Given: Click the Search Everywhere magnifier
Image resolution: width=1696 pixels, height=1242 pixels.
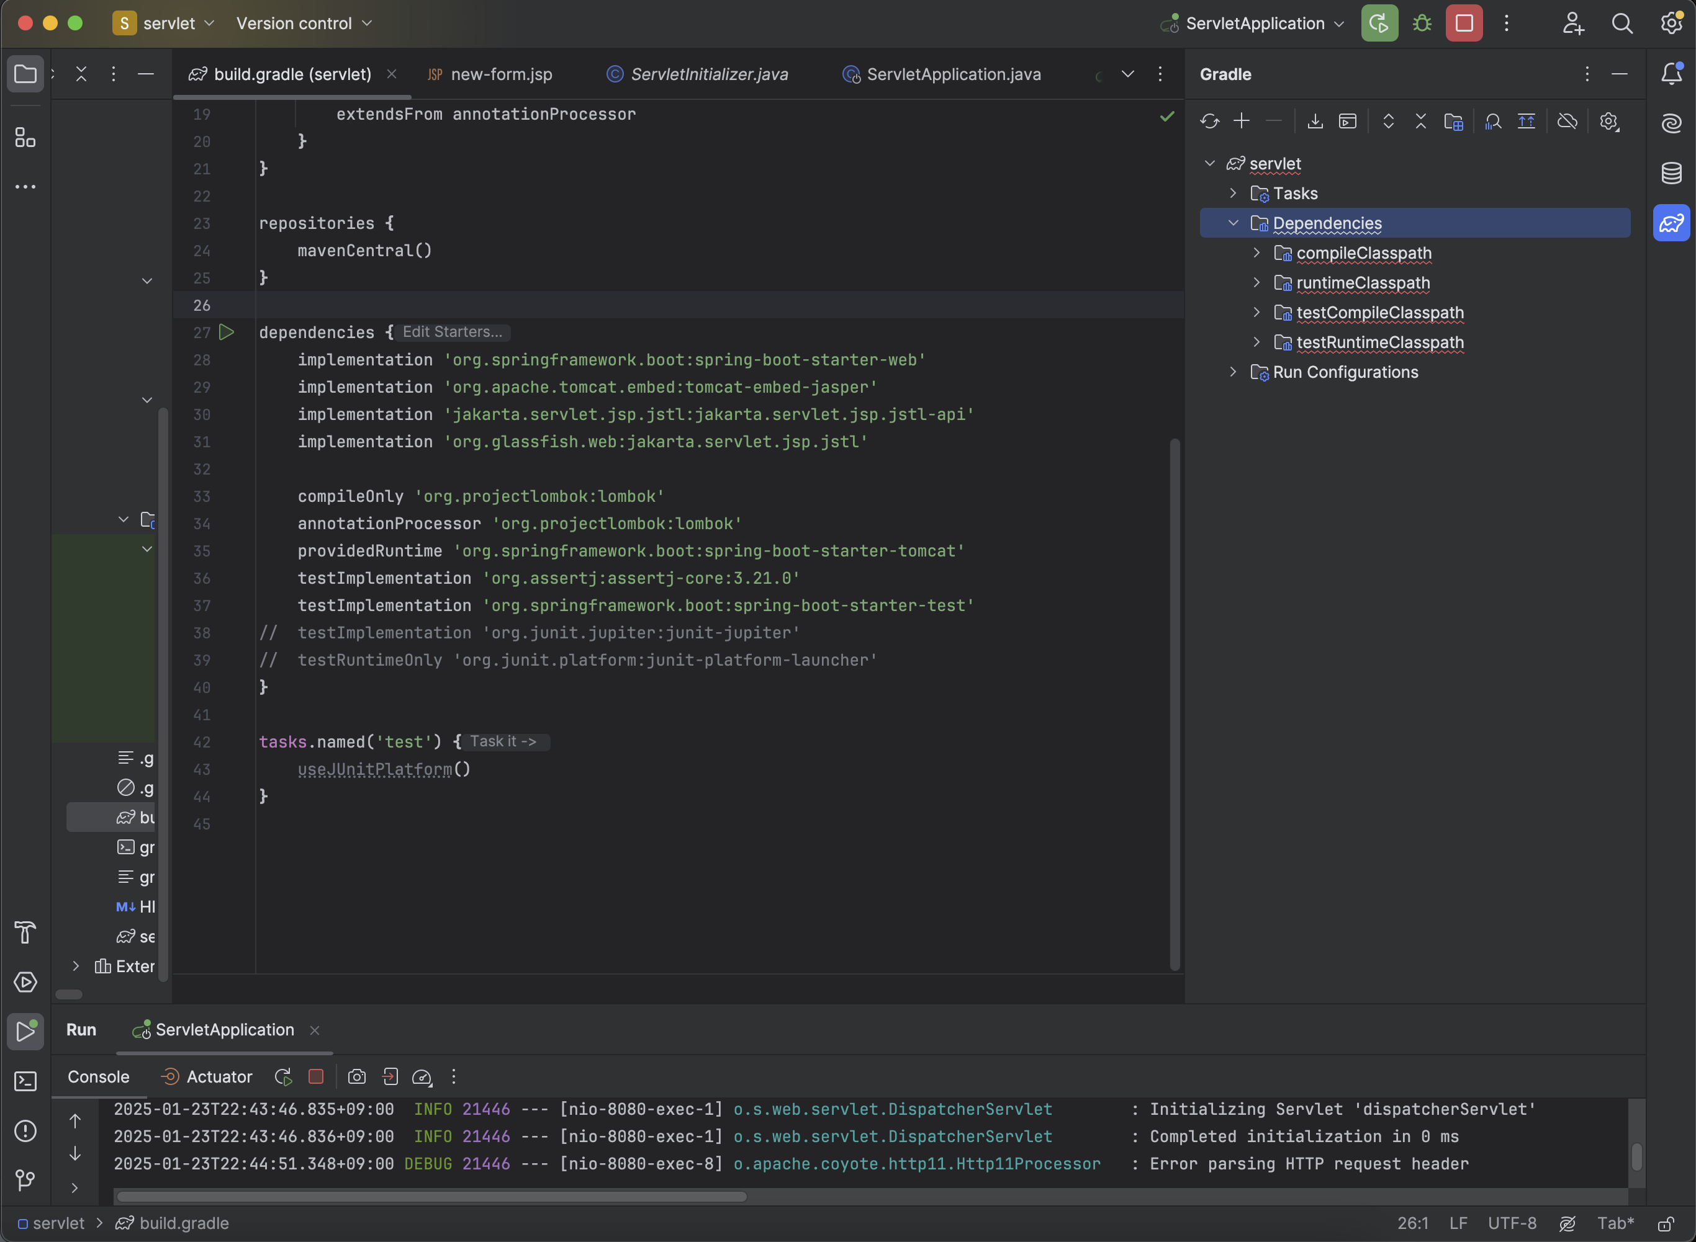Looking at the screenshot, I should 1622,24.
